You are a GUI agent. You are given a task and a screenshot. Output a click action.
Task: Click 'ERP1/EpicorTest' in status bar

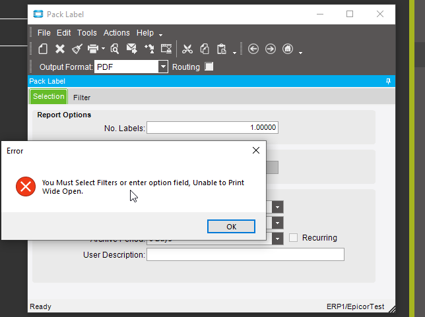pyautogui.click(x=355, y=306)
